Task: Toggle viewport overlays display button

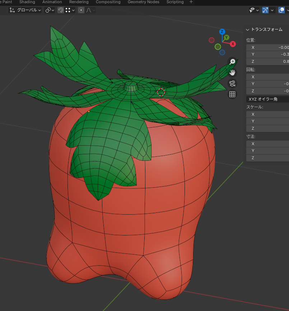Action: [281, 10]
